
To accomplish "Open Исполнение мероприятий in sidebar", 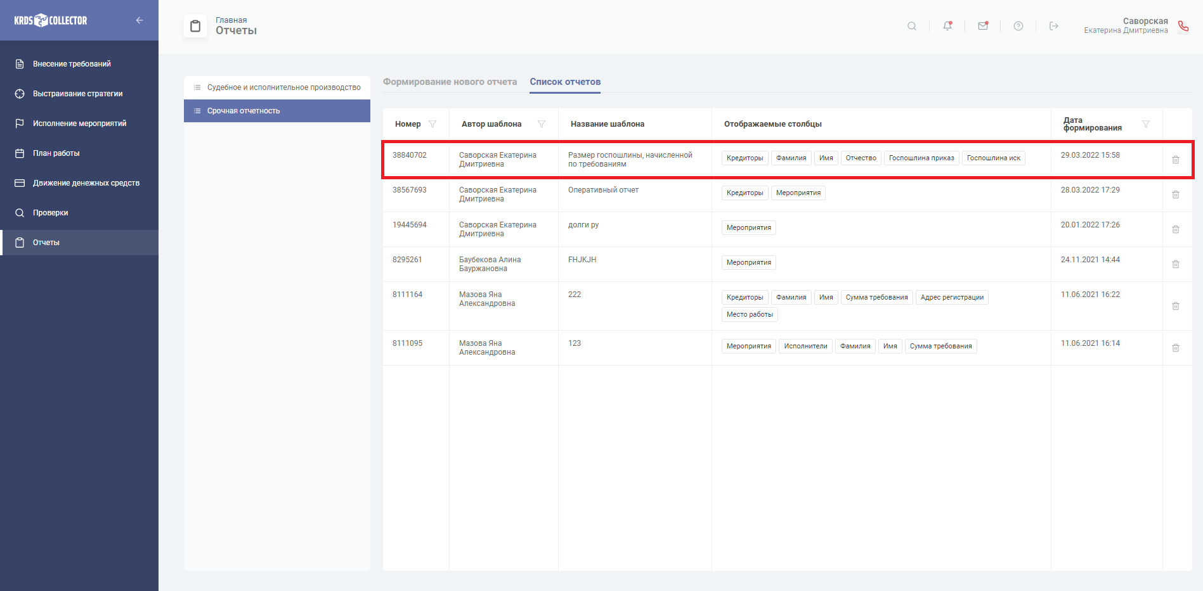I will (x=79, y=124).
